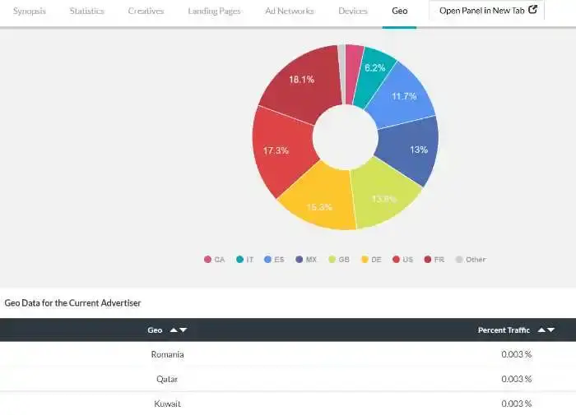Sort Geo column ascending with up arrow
Image resolution: width=576 pixels, height=415 pixels.
[173, 330]
